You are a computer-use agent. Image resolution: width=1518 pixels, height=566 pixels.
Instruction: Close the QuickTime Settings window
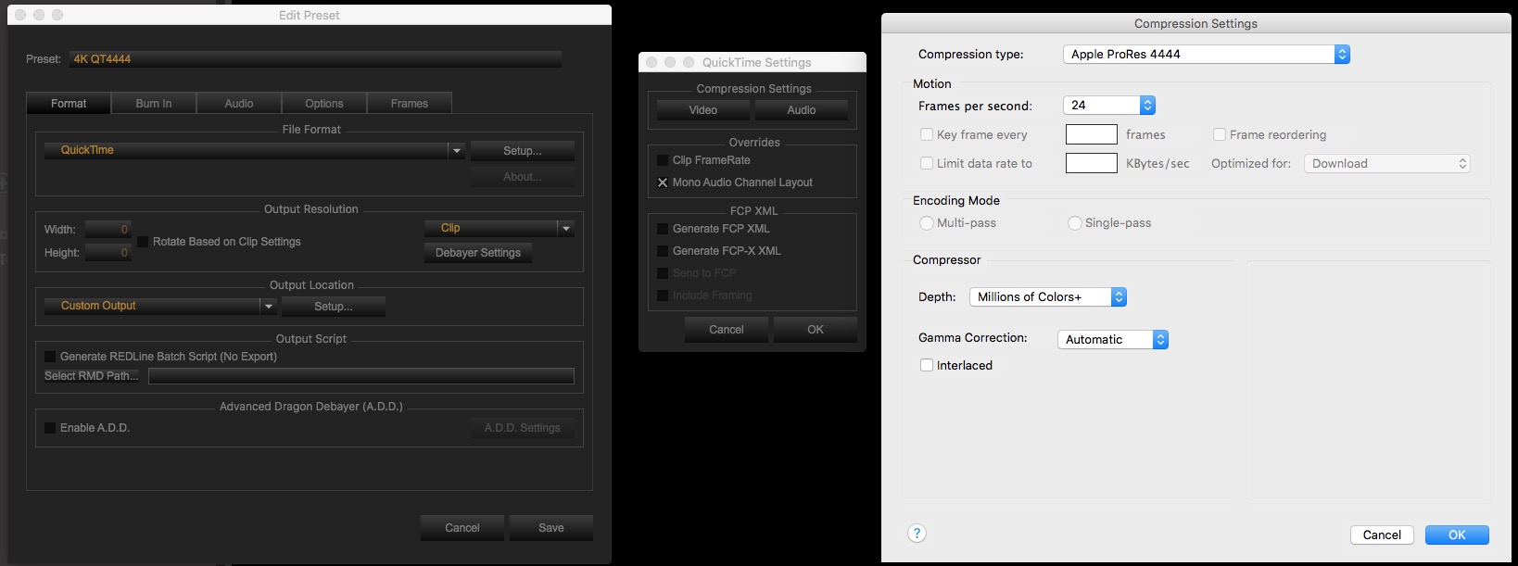(x=651, y=62)
